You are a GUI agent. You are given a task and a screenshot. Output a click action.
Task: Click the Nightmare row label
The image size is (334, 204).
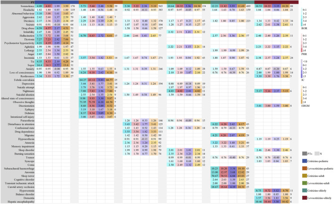pos(29,91)
